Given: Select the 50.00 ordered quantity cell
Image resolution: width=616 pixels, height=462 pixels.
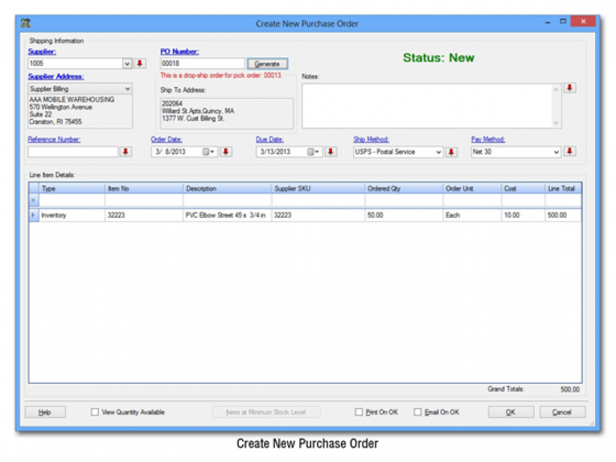Looking at the screenshot, I should [404, 215].
